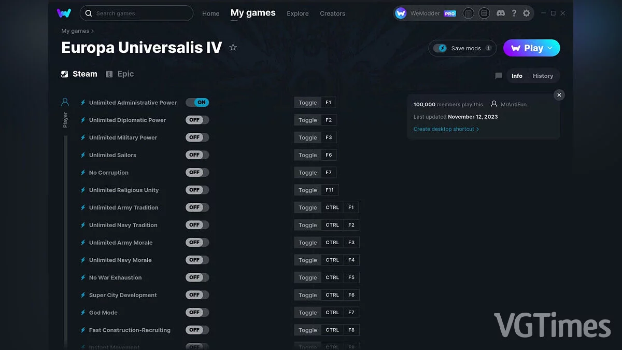The image size is (622, 350).
Task: Open the Discord icon in the top bar
Action: tap(501, 13)
